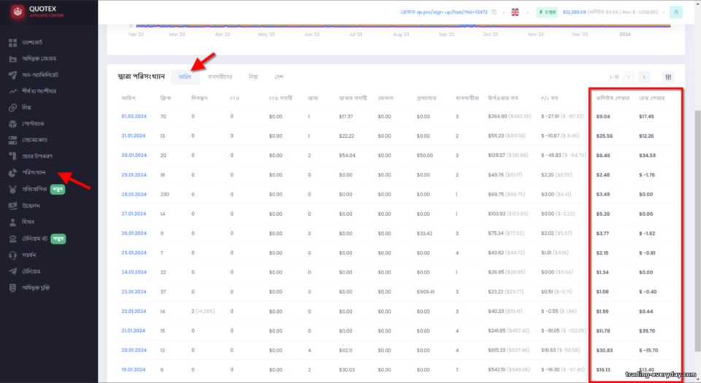Image resolution: width=701 pixels, height=383 pixels.
Task: Open Postback cube icon in sidebar
Action: pos(12,123)
